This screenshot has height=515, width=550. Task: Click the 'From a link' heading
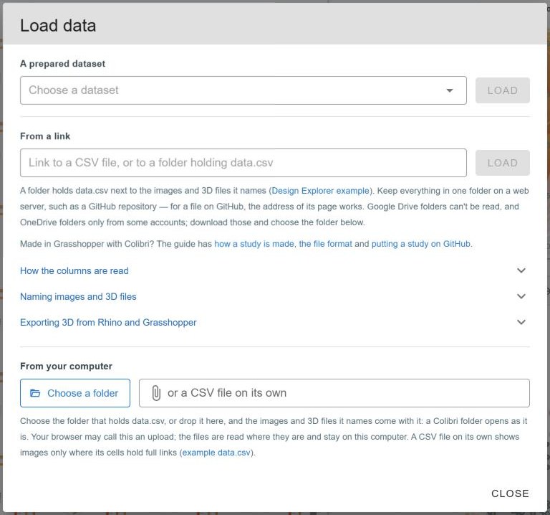(45, 136)
